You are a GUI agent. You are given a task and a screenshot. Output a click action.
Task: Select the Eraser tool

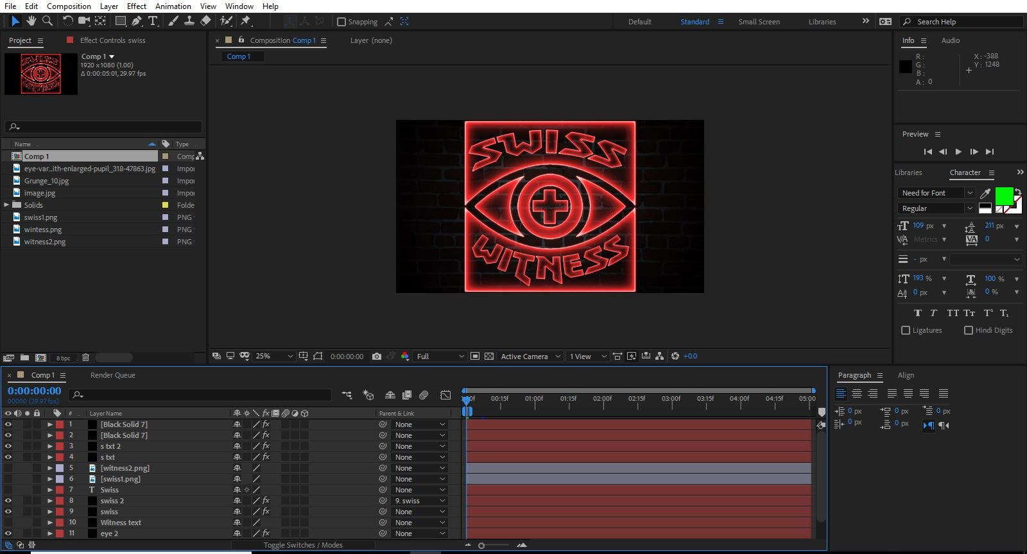[205, 21]
